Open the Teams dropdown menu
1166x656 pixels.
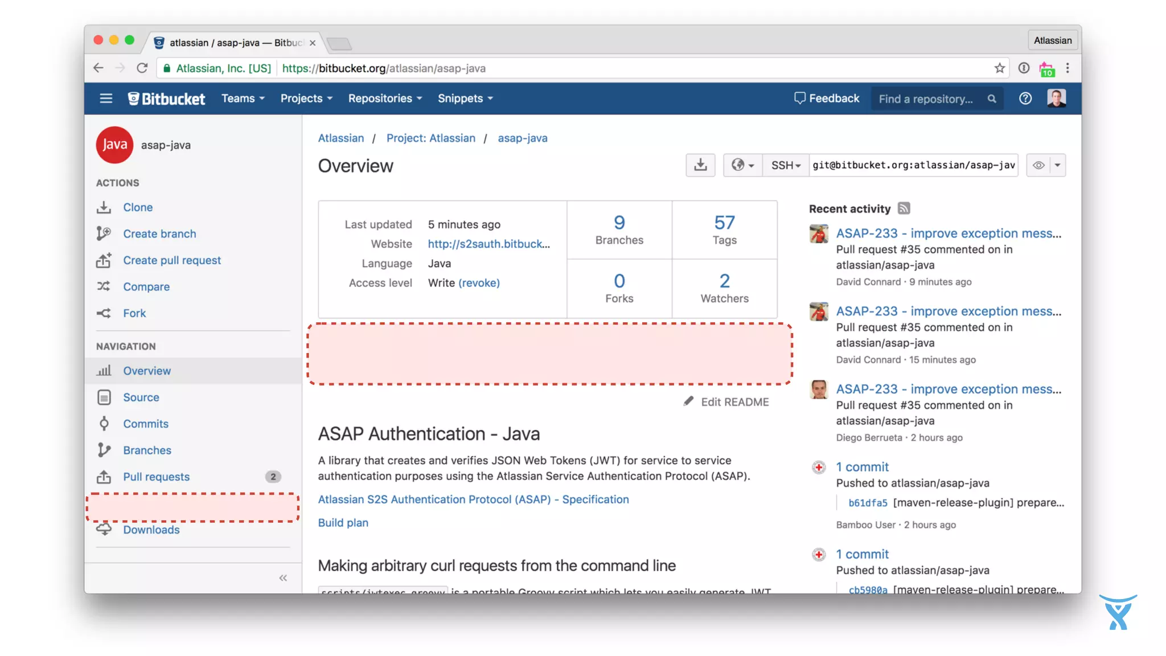coord(243,99)
